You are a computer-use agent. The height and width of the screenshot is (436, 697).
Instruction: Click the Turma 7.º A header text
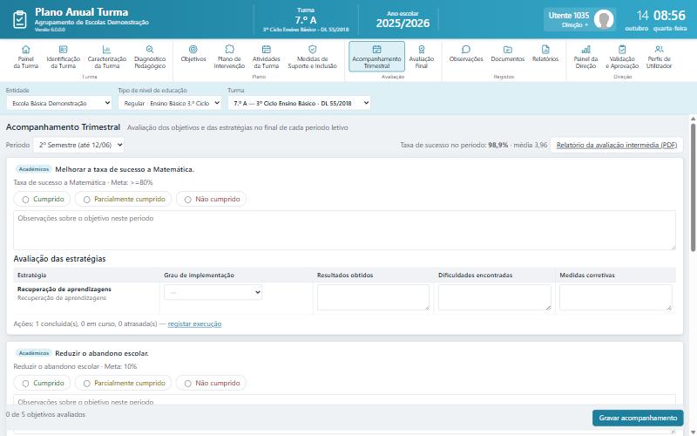[x=306, y=20]
